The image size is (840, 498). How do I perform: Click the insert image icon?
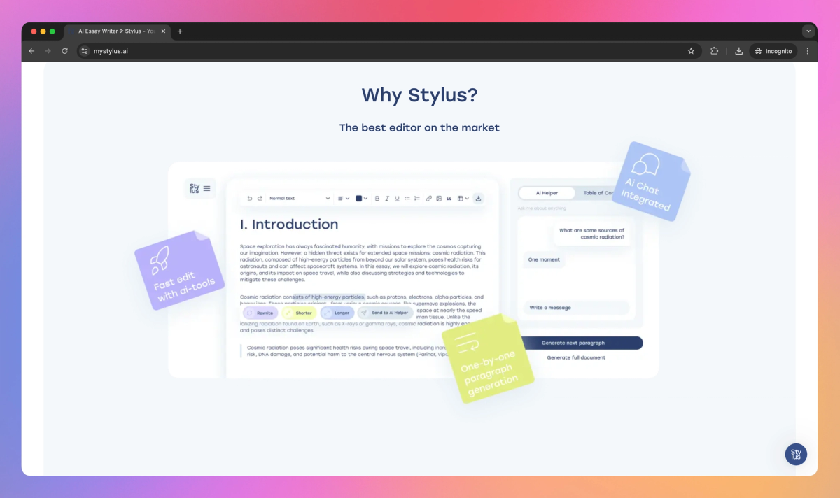pyautogui.click(x=439, y=199)
